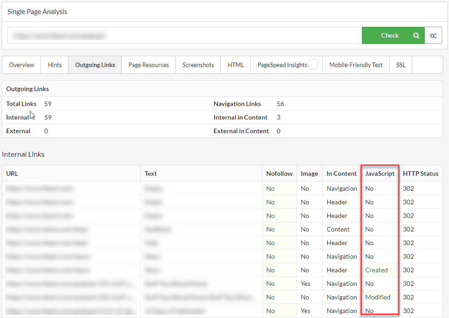The image size is (449, 318).
Task: Click the green Check button
Action: (393, 35)
